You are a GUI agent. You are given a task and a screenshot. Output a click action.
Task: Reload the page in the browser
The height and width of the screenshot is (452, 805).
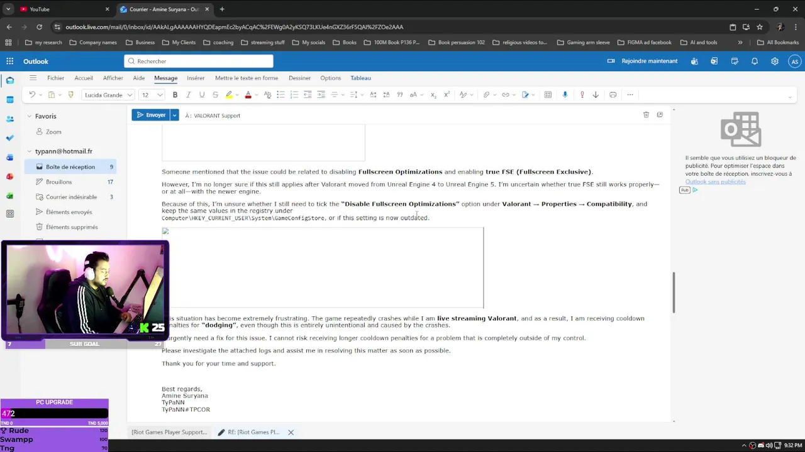[x=39, y=27]
